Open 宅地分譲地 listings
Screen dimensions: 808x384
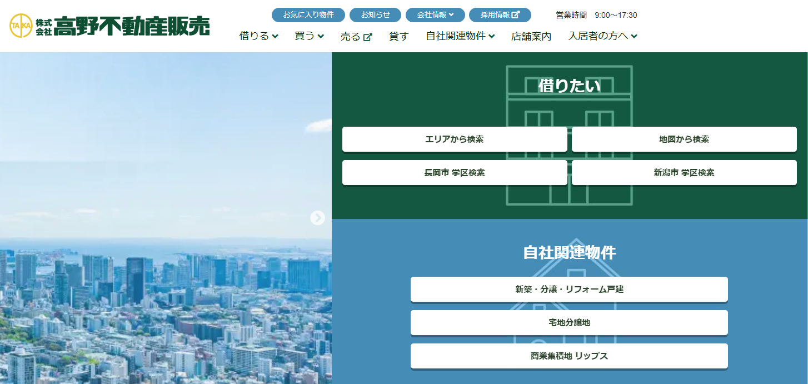[569, 322]
